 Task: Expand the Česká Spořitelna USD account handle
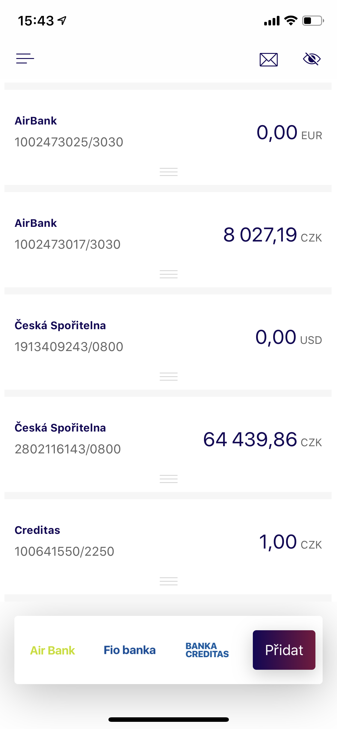pyautogui.click(x=169, y=376)
